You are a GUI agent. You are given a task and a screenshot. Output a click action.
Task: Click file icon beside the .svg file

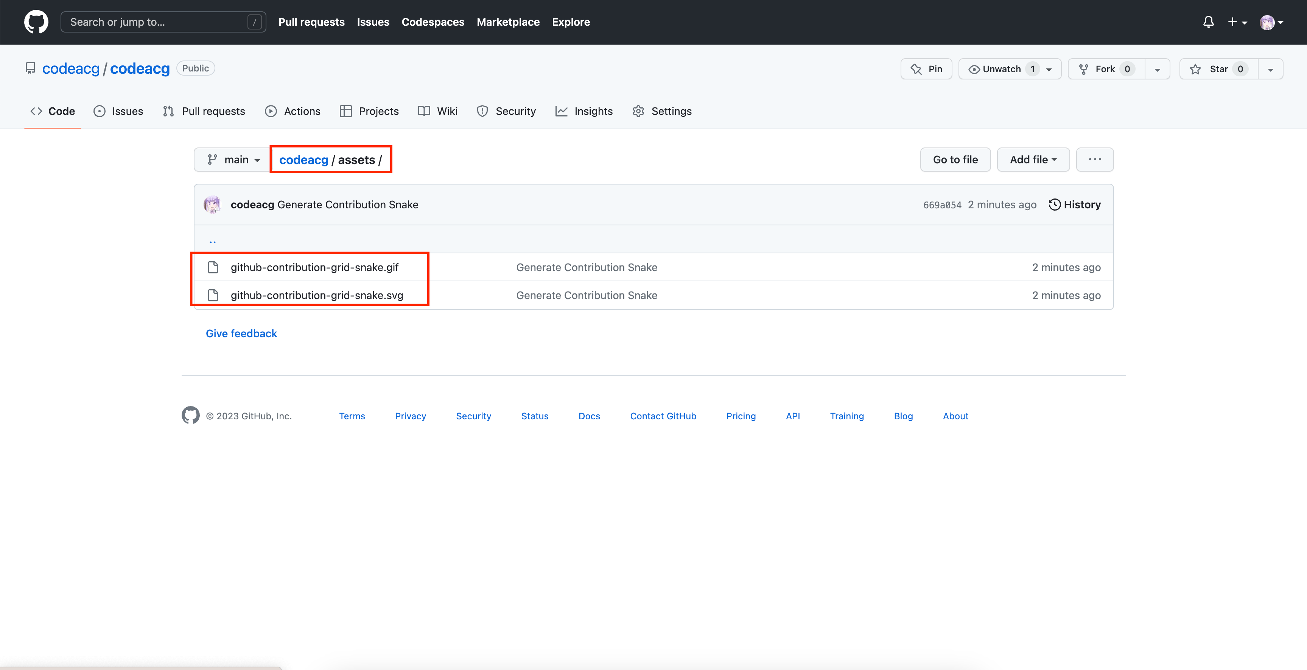click(x=213, y=295)
